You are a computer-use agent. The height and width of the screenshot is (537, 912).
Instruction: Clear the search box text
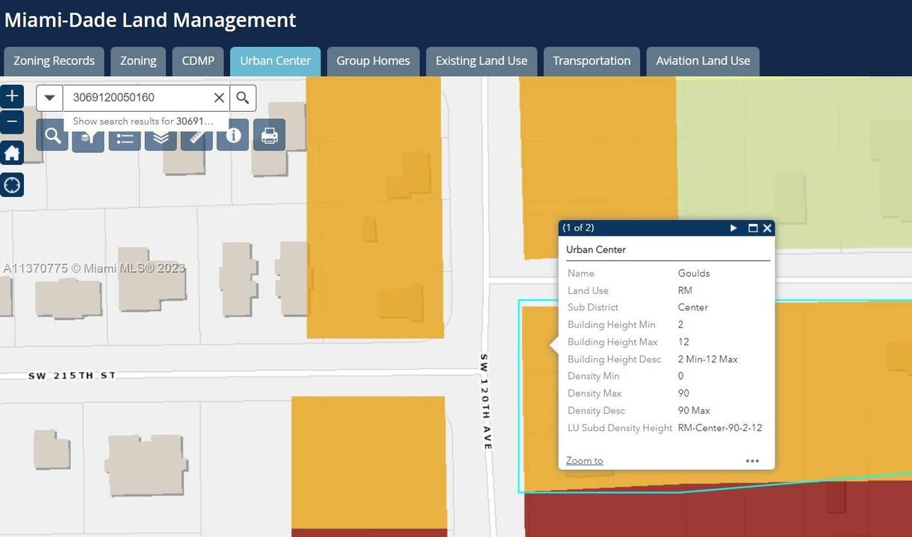(x=219, y=98)
